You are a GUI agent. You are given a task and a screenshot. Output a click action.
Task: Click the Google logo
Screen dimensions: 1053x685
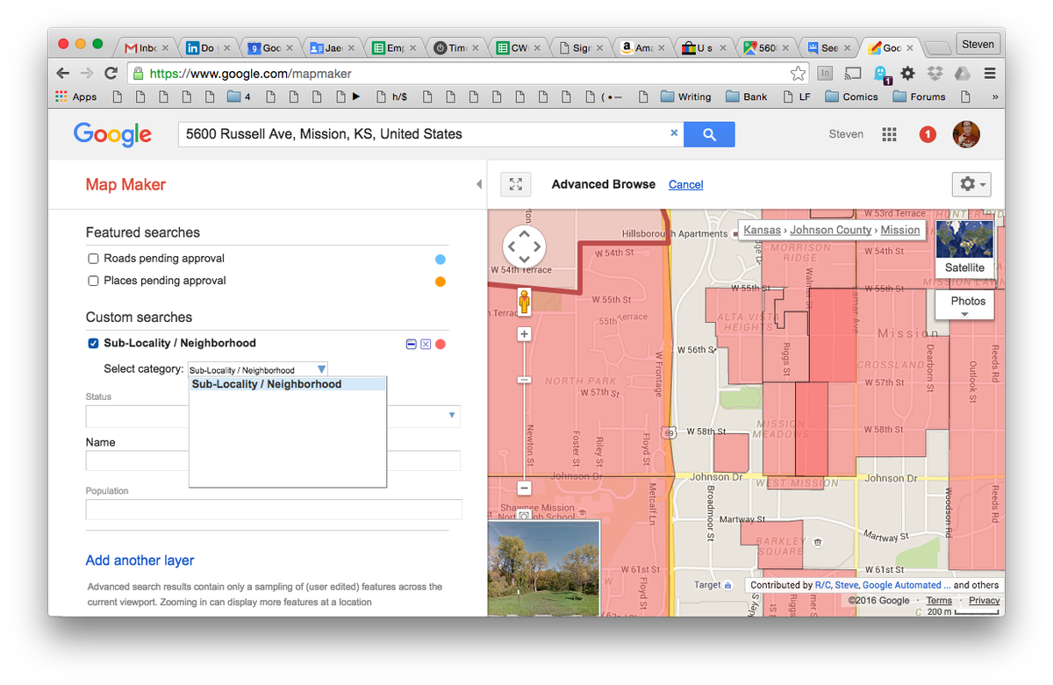112,134
